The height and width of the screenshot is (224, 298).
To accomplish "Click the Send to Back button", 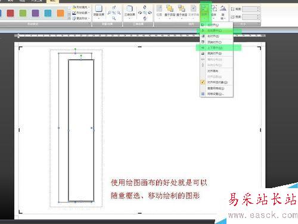I will tap(182, 12).
